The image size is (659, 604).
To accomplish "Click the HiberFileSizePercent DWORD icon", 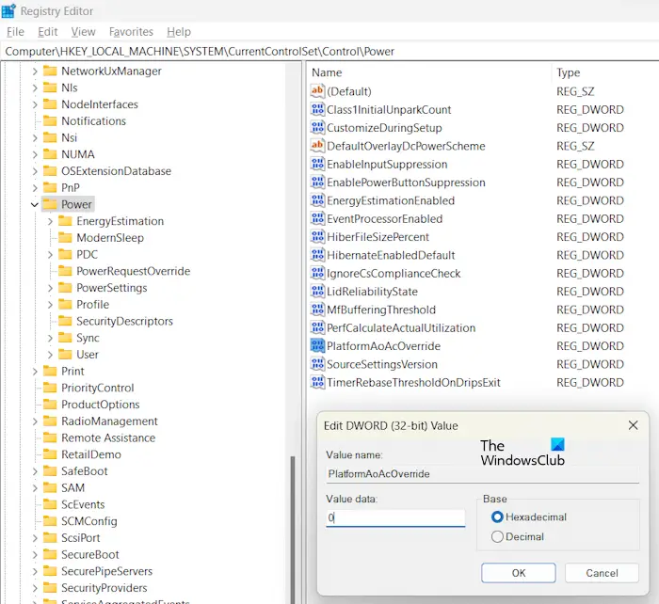I will pos(317,236).
